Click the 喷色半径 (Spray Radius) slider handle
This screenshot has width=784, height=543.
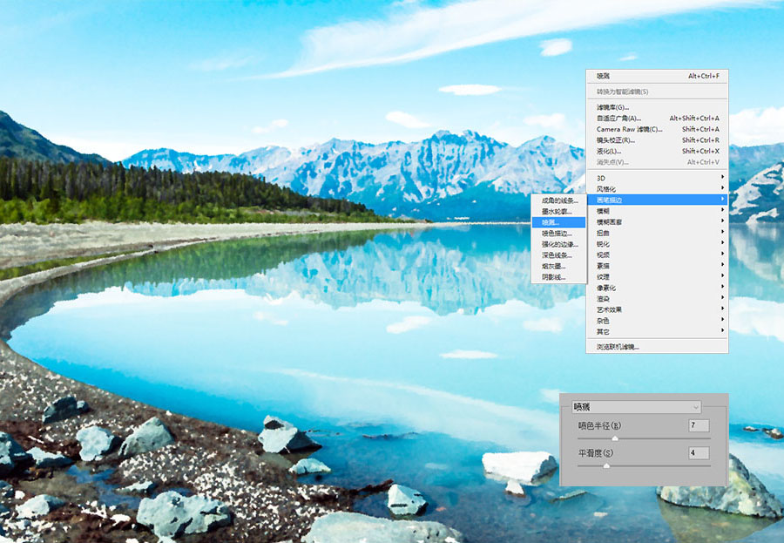tap(615, 438)
